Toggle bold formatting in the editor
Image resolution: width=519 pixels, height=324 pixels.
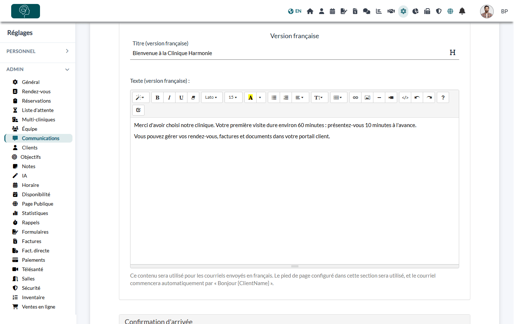[158, 98]
